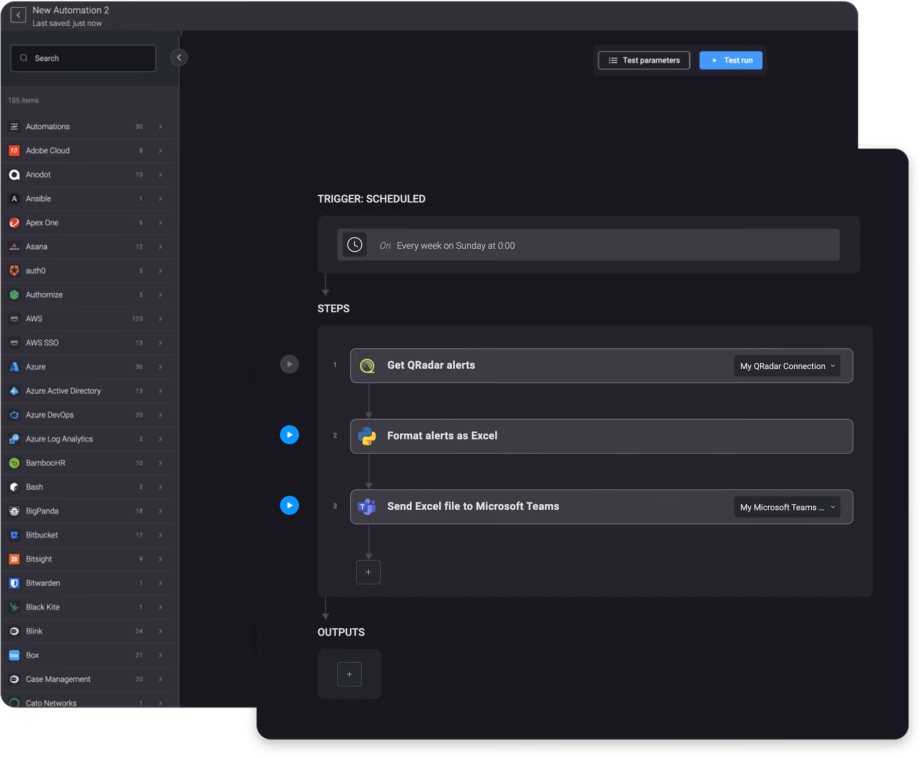The height and width of the screenshot is (758, 923).
Task: Click the Case Management icon
Action: point(15,679)
